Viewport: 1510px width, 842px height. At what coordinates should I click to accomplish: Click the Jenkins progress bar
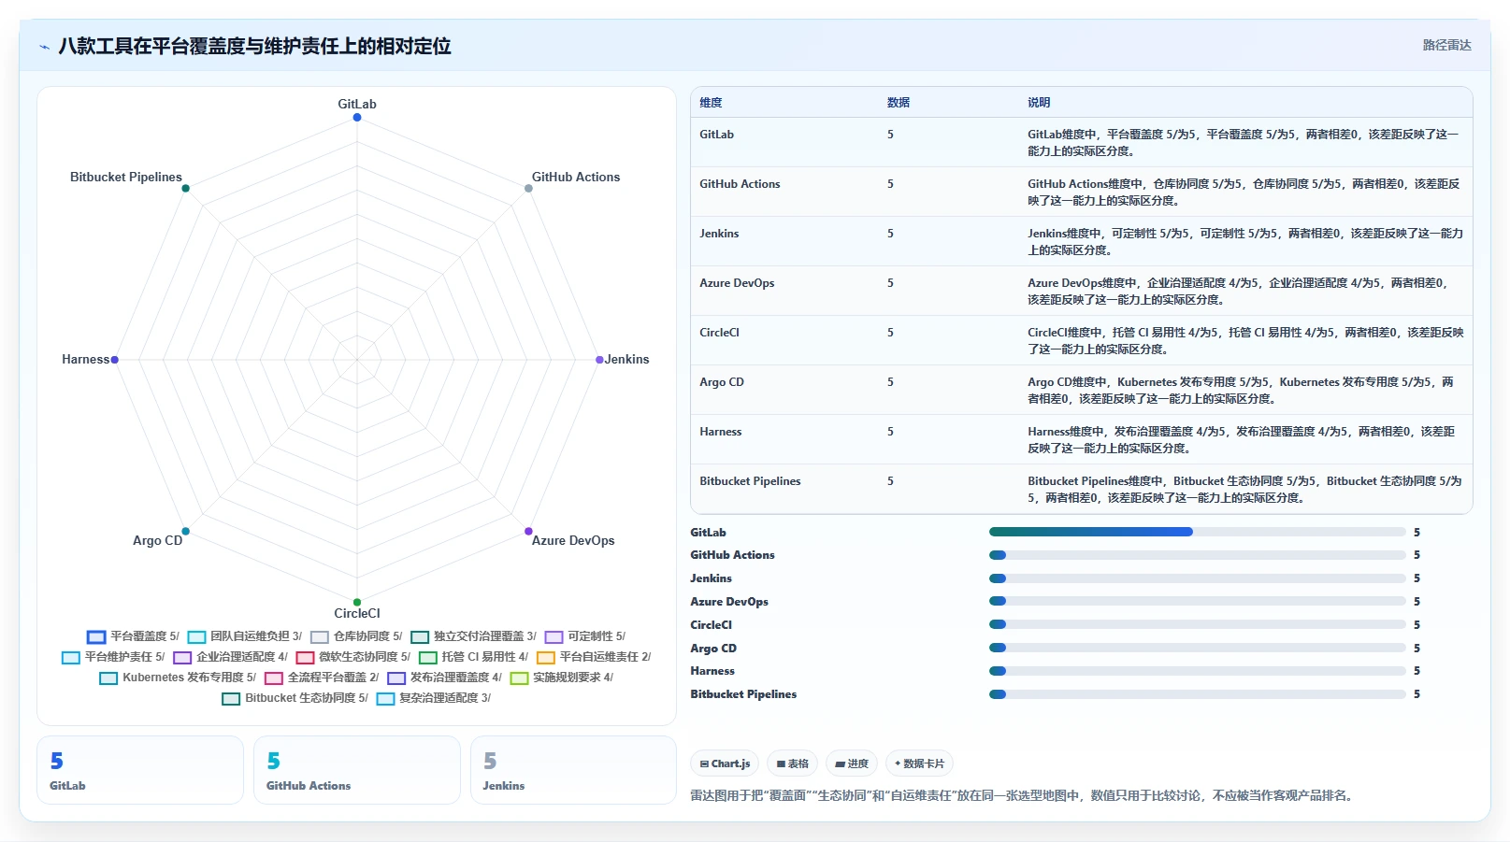(x=1197, y=578)
